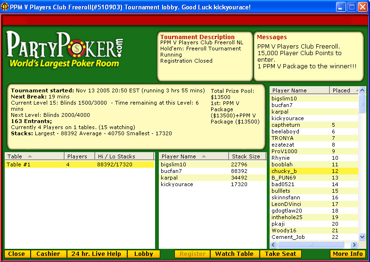370x262 pixels.
Task: Click the player list scroll down arrow
Action: tap(362, 237)
